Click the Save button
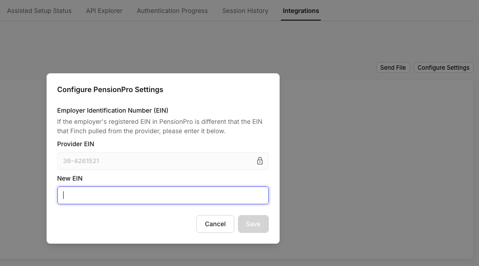Screen dimensions: 479x266 coord(253,224)
